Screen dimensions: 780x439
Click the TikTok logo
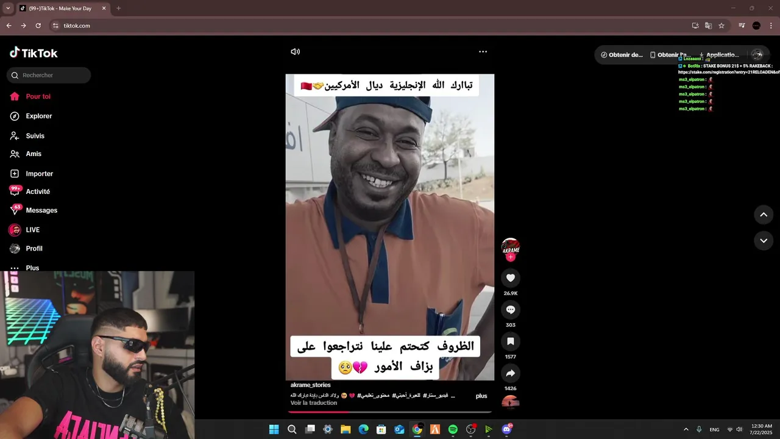(x=34, y=53)
